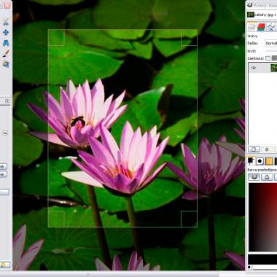The image size is (277, 277).
Task: Select the Perspective tool in the toolbox
Action: click(x=6, y=43)
